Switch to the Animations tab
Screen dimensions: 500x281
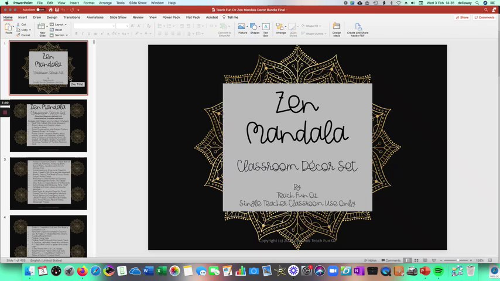pos(95,17)
